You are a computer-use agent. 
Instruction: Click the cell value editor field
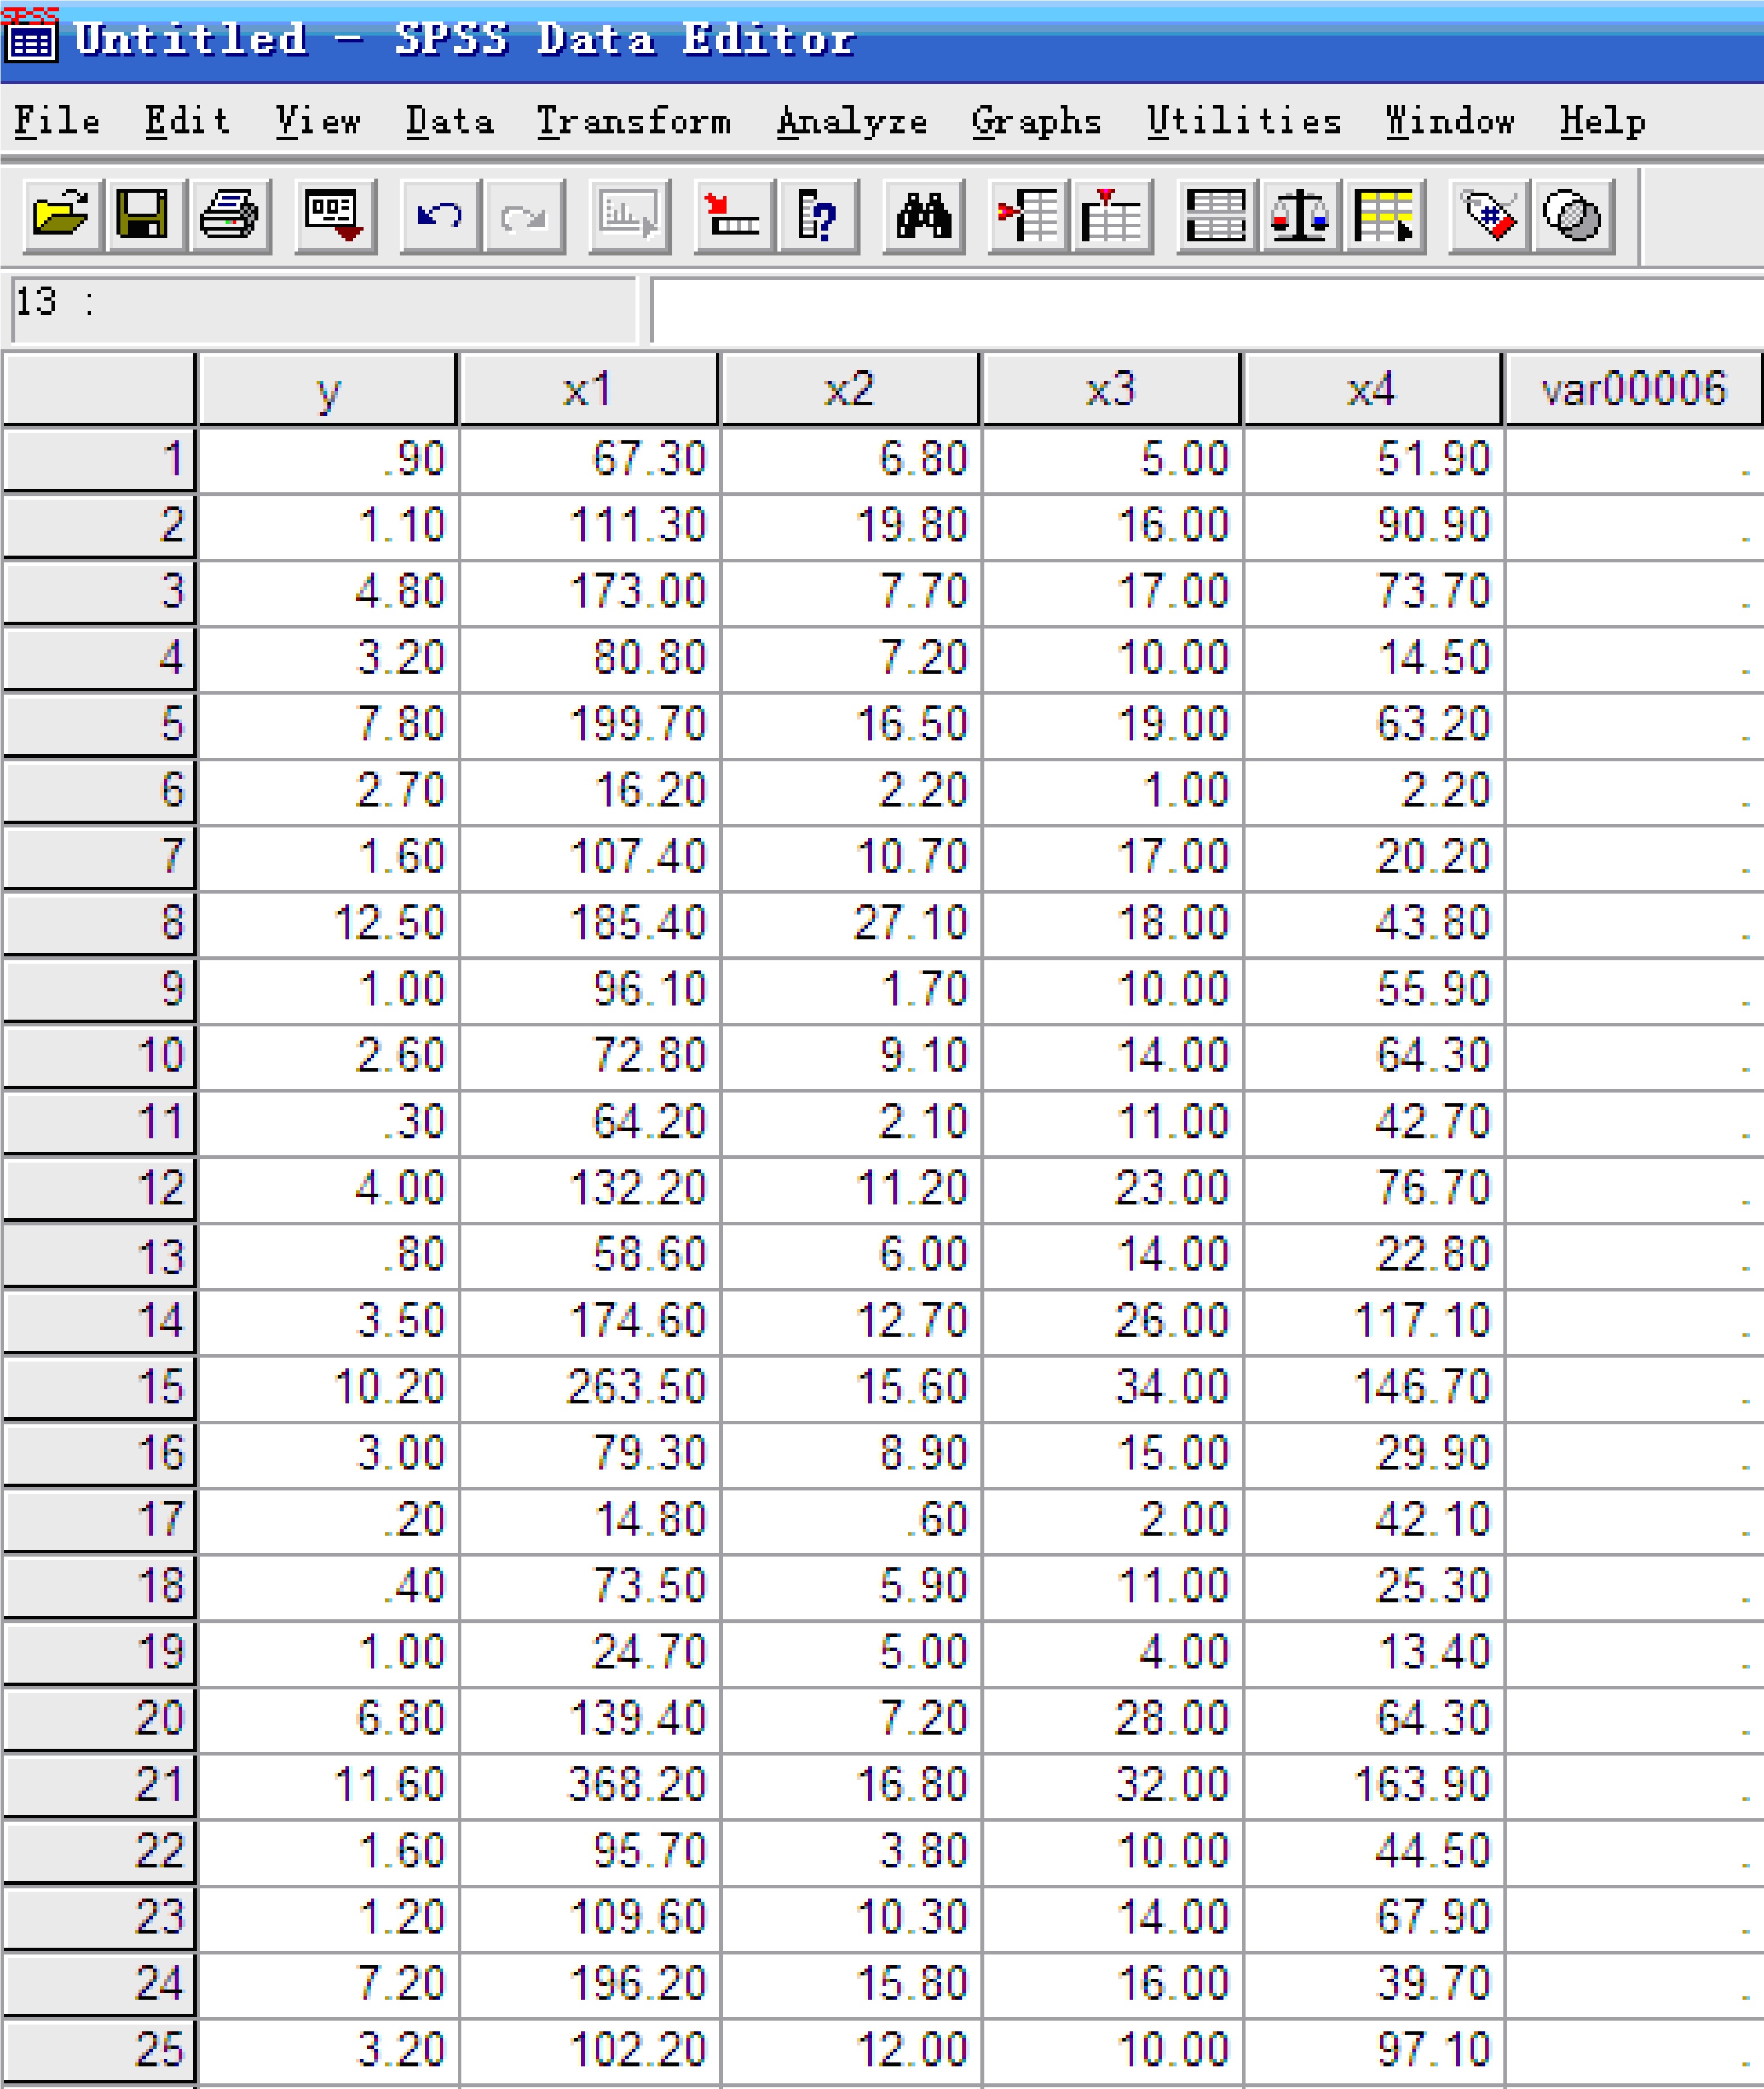1207,310
